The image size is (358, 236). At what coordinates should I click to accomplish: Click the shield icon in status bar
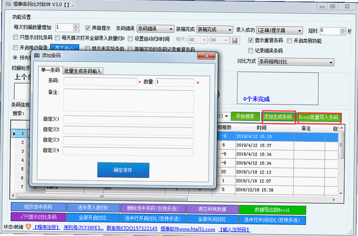click(28, 227)
